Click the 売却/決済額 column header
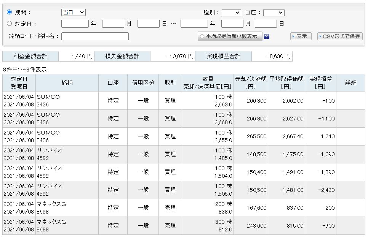Screen dimensions: 368x239 click(251, 83)
